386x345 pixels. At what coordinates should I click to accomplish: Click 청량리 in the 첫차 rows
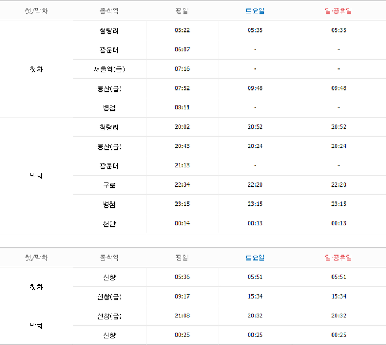[109, 30]
